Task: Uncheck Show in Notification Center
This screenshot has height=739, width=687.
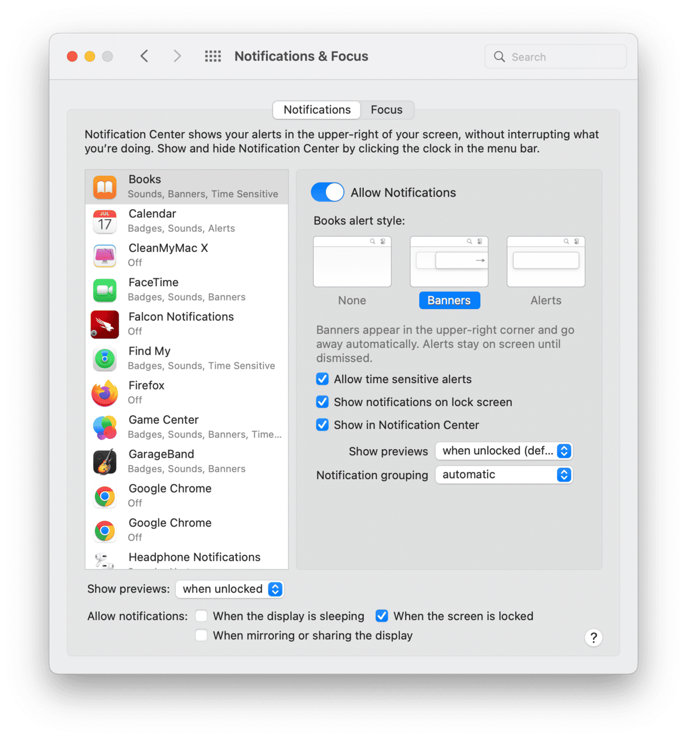Action: point(323,425)
